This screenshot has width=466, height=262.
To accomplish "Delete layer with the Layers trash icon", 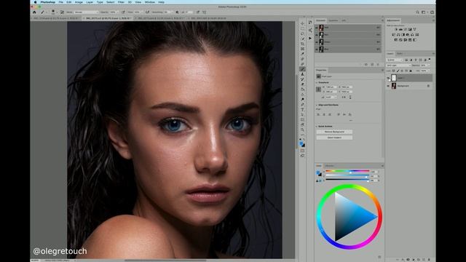I will click(429, 260).
